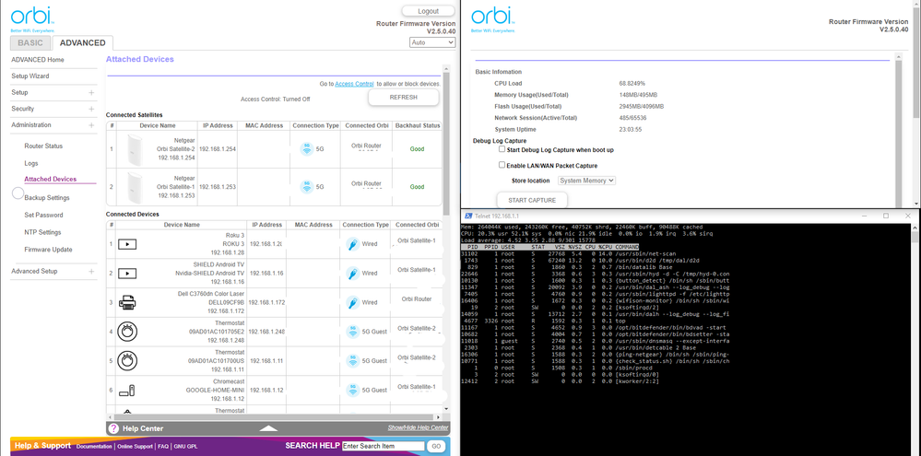Open Firmware Update page

tap(48, 250)
